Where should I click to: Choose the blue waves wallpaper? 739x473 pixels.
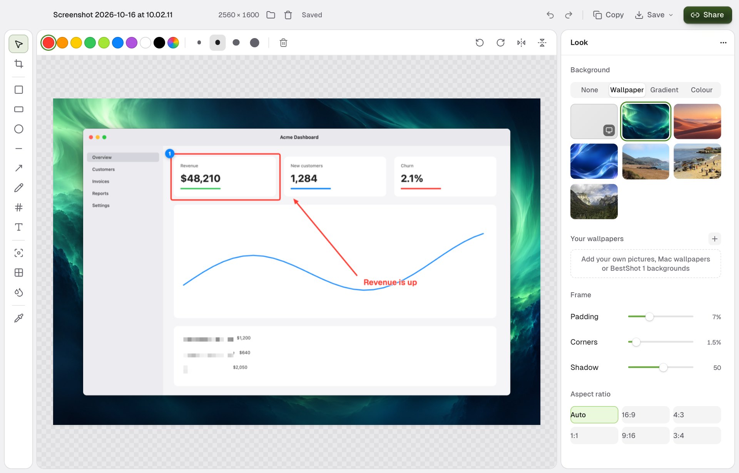[x=594, y=162]
